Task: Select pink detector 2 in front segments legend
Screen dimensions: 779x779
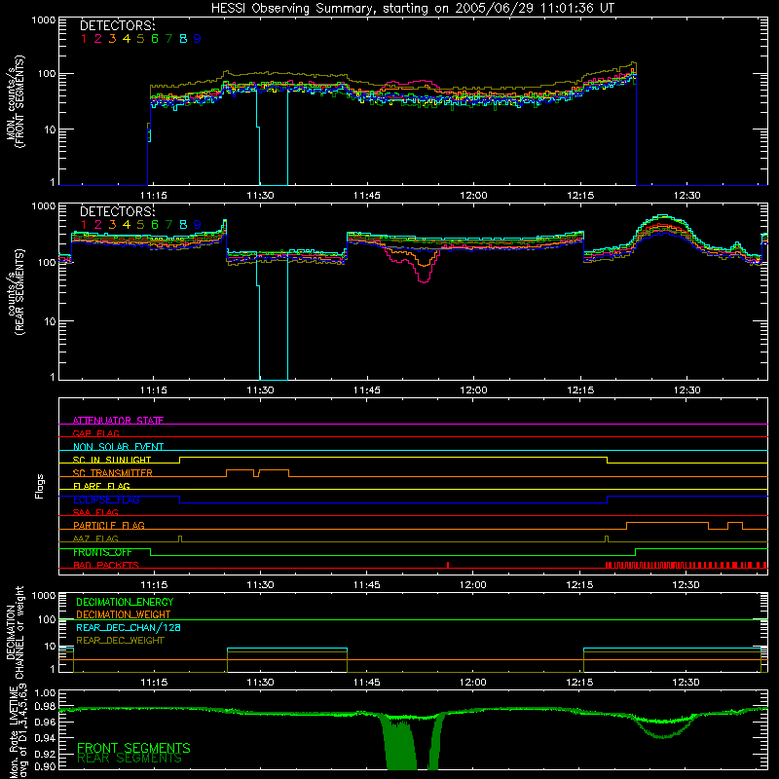Action: (98, 39)
